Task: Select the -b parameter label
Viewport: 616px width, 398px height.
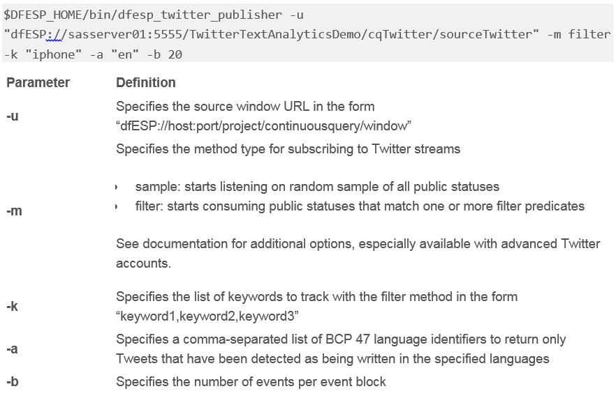Action: point(13,381)
